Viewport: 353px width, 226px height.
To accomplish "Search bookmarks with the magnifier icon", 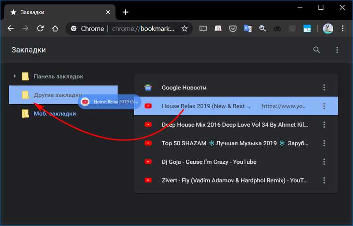I will pos(316,50).
